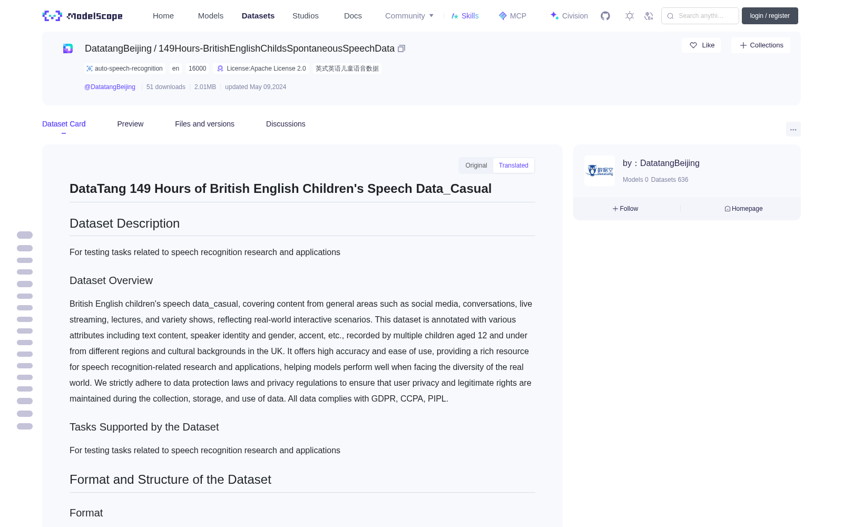Switch to the Files and versions tab

(x=204, y=124)
